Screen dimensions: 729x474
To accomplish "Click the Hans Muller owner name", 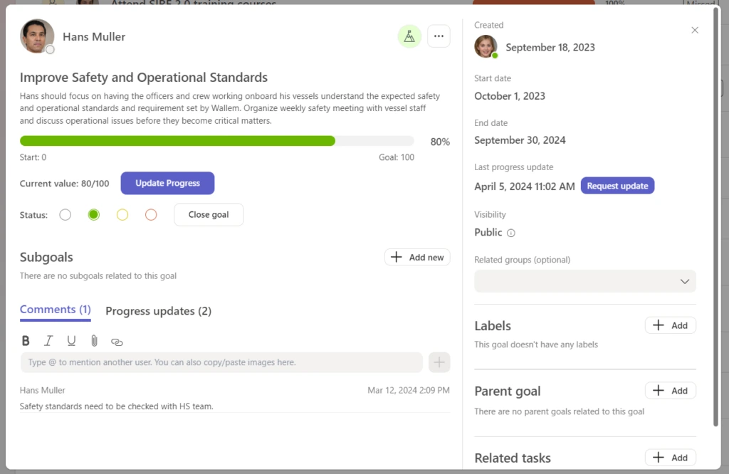I will 94,37.
